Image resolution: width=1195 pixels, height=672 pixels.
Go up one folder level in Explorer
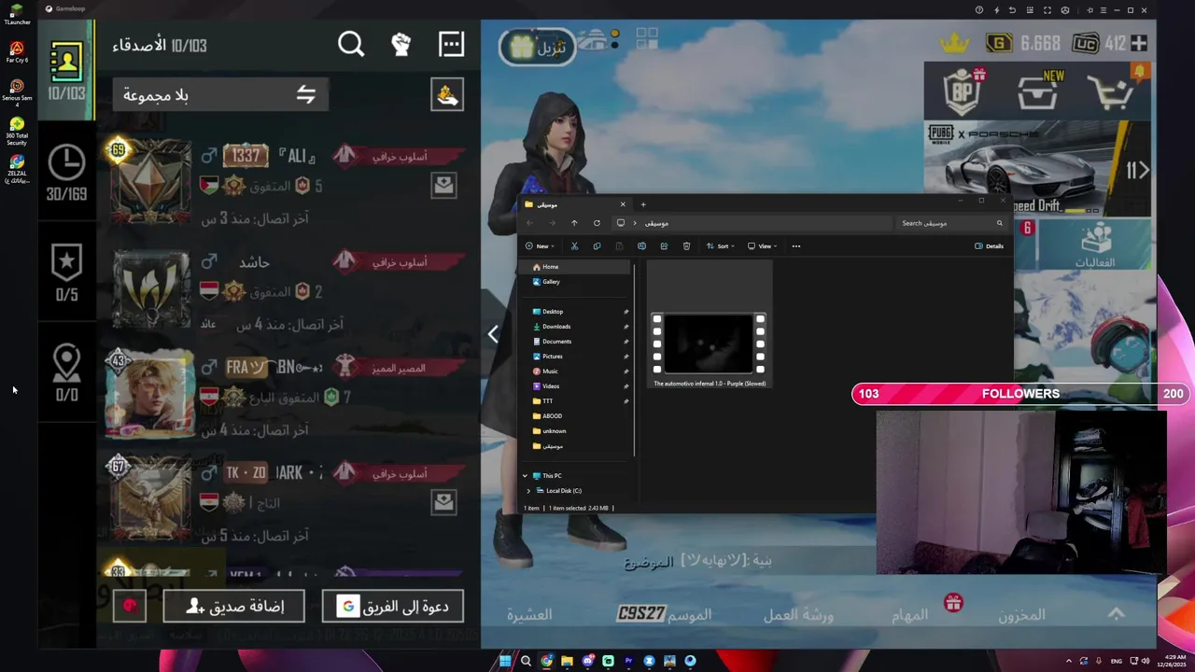(574, 223)
